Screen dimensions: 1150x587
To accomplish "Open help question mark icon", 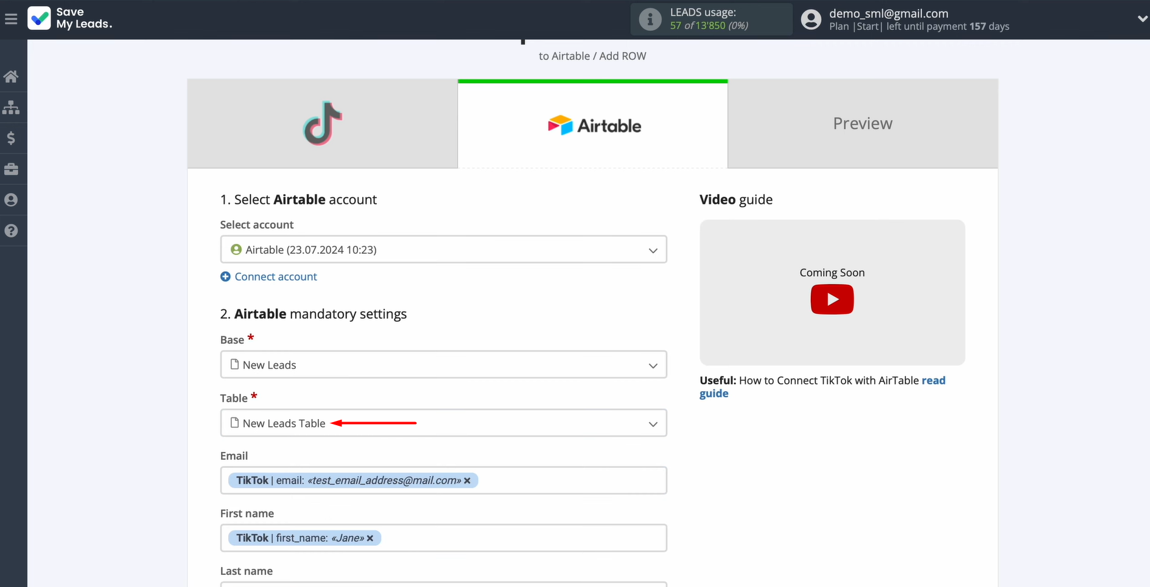I will [11, 231].
